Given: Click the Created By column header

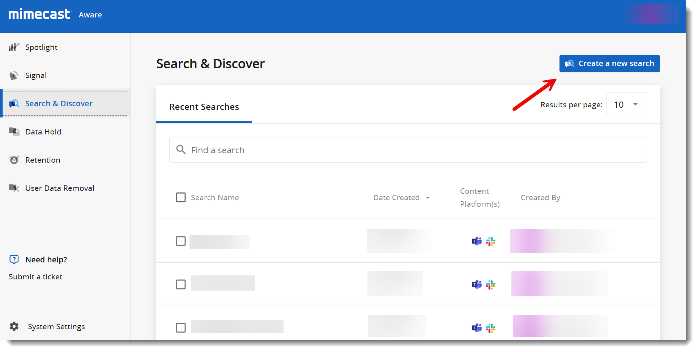Looking at the screenshot, I should click(x=540, y=198).
